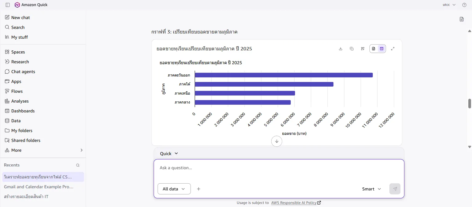Send the question with arrow button

click(x=395, y=189)
